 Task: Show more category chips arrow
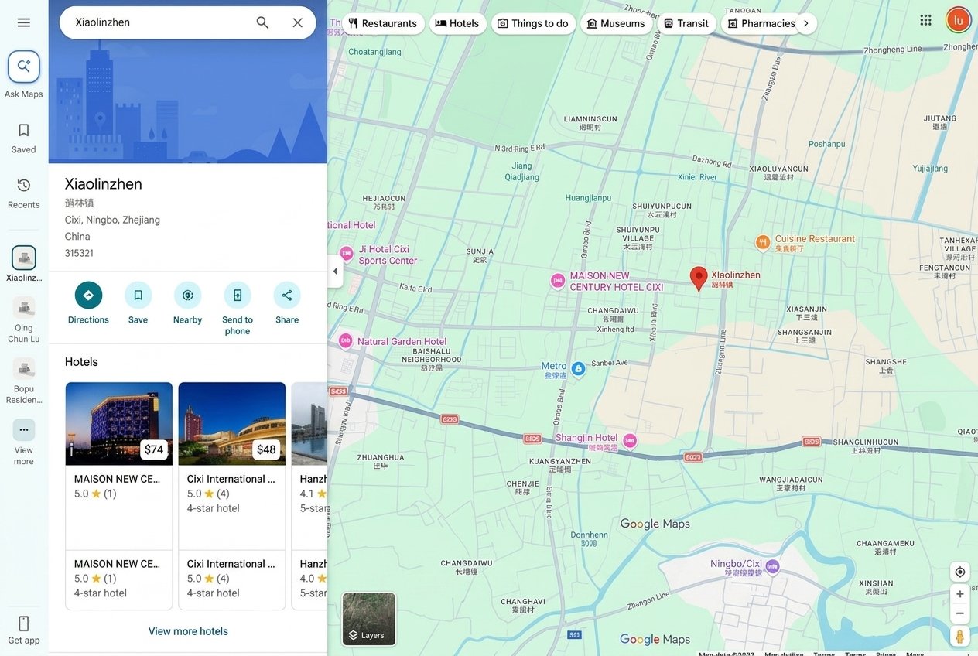806,23
